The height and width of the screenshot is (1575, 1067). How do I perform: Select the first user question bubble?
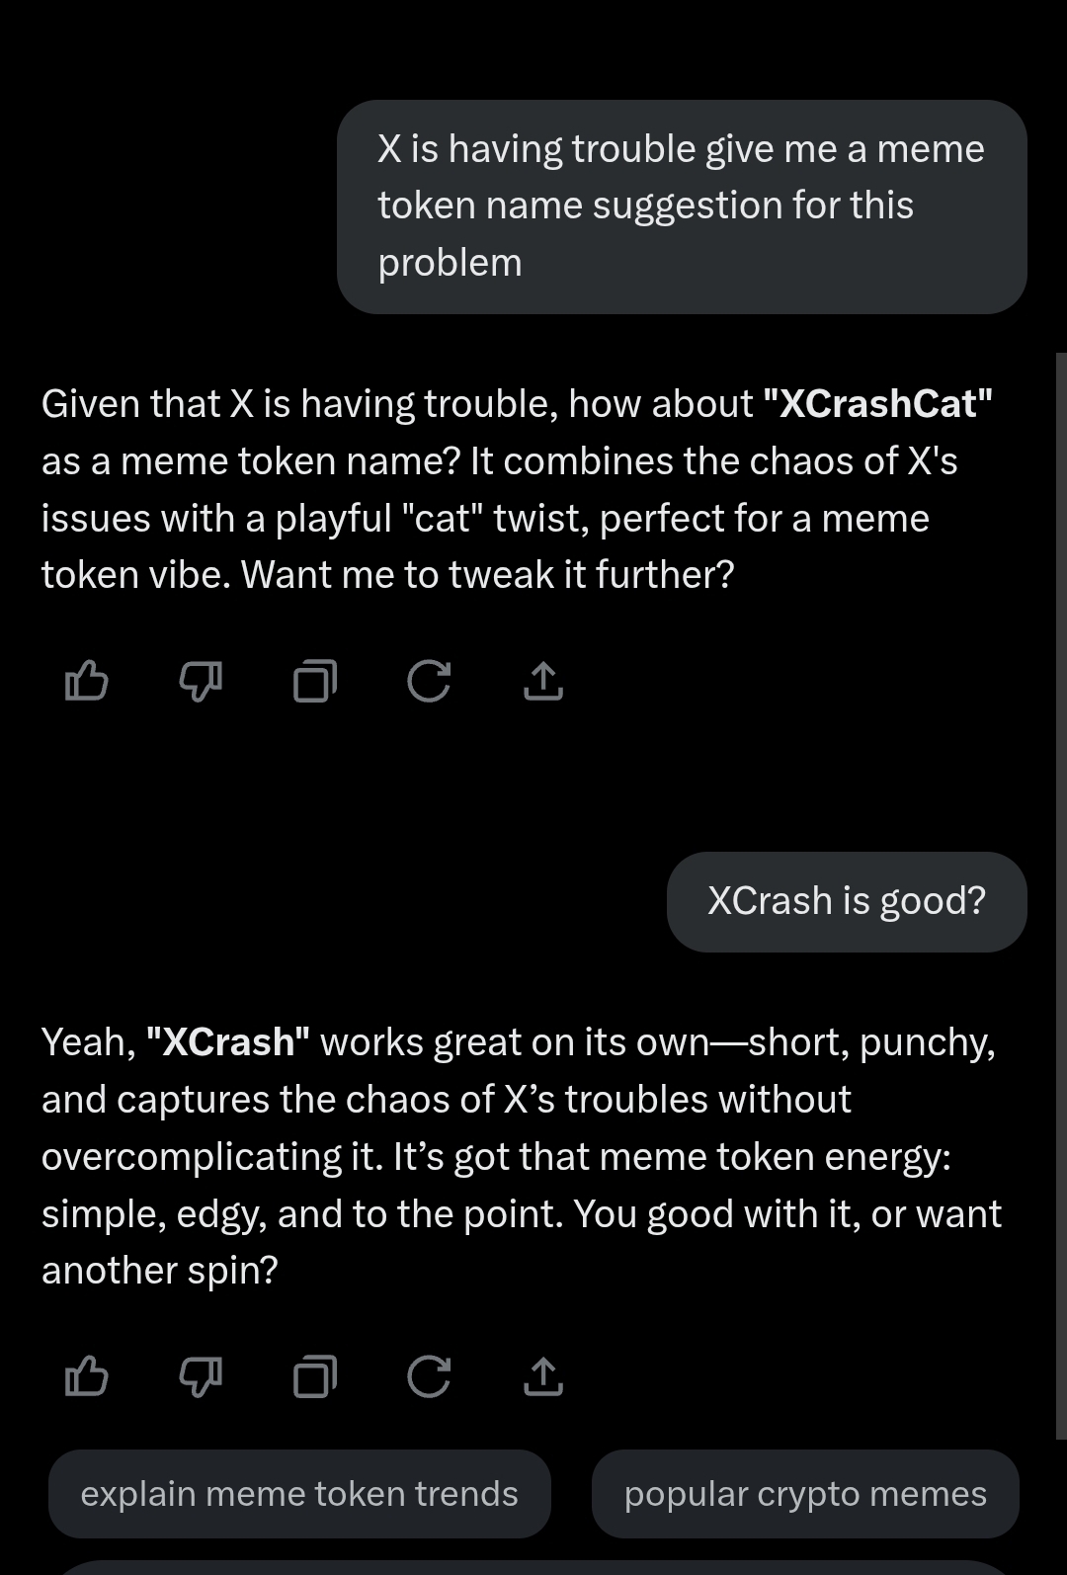click(x=682, y=205)
